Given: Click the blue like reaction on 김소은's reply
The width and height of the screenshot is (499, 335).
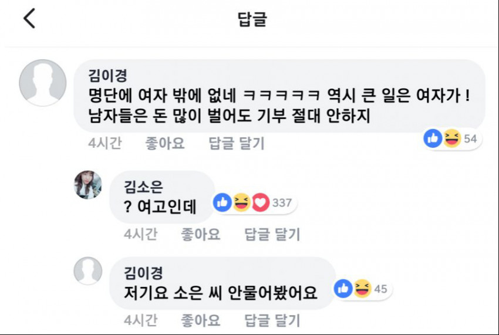Looking at the screenshot, I should (222, 202).
